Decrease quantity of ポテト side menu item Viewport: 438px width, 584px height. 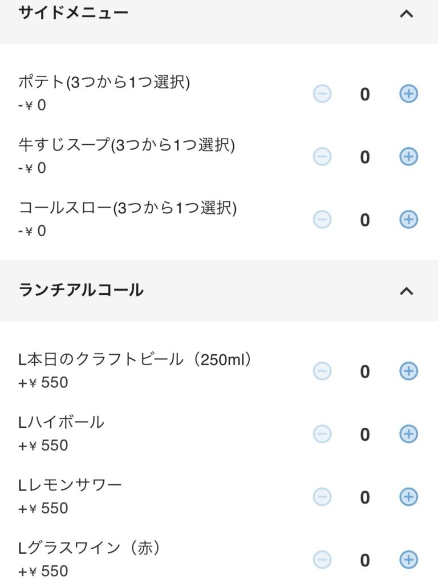[322, 94]
